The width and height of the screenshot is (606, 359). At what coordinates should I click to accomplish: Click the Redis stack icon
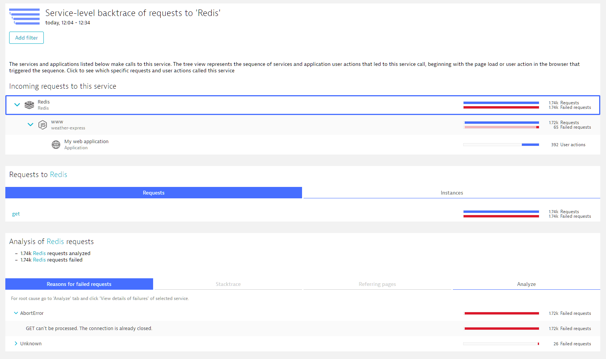point(29,105)
